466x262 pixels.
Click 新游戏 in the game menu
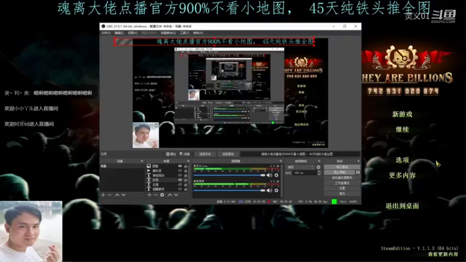click(x=402, y=114)
